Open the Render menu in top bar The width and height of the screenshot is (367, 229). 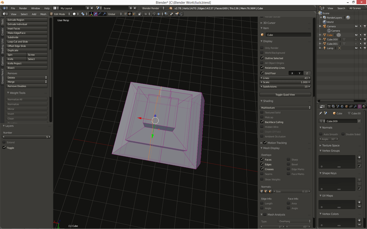tap(23, 8)
